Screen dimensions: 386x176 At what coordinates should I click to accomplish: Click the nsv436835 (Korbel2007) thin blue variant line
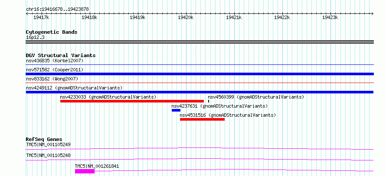pyautogui.click(x=200, y=65)
